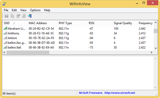Click RSSI value -47
160x98 pixels.
91,29
